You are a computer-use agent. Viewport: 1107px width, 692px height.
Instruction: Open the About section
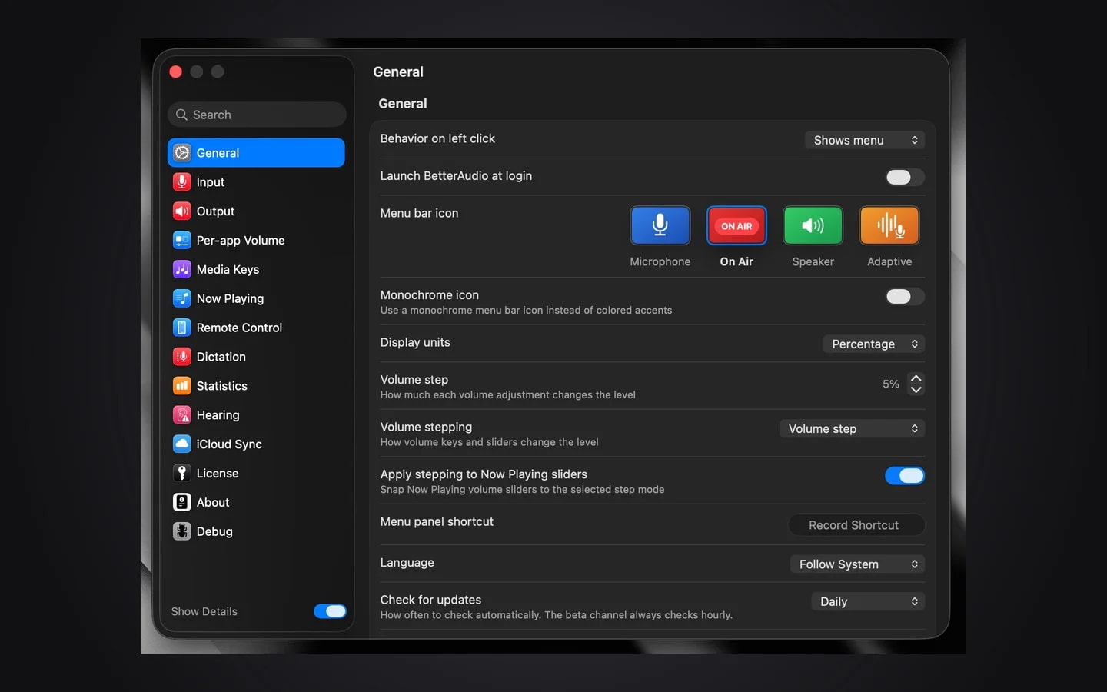click(x=256, y=503)
